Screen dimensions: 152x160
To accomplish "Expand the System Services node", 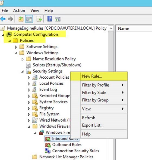I will tap(29, 102).
